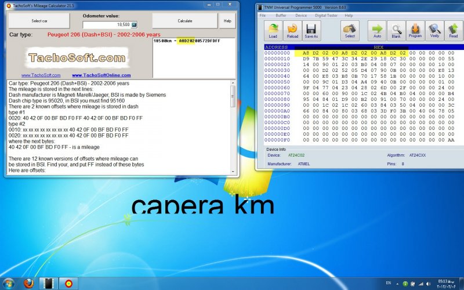This screenshot has width=464, height=290.
Task: Launch Firefox from the taskbar
Action: 28,283
